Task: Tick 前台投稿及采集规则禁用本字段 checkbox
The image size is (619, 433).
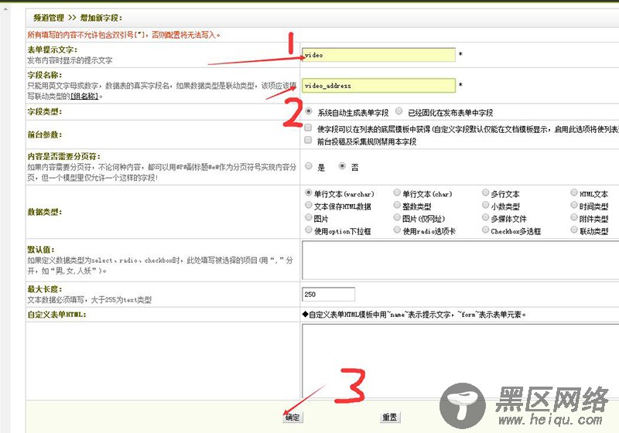Action: [308, 140]
